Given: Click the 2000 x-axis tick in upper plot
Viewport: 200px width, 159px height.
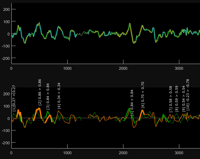Looking at the screenshot, I should click(123, 69).
